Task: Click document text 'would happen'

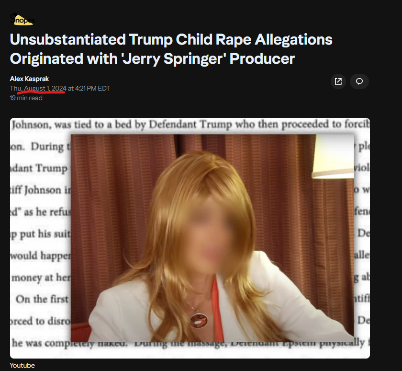Action: pos(41,256)
